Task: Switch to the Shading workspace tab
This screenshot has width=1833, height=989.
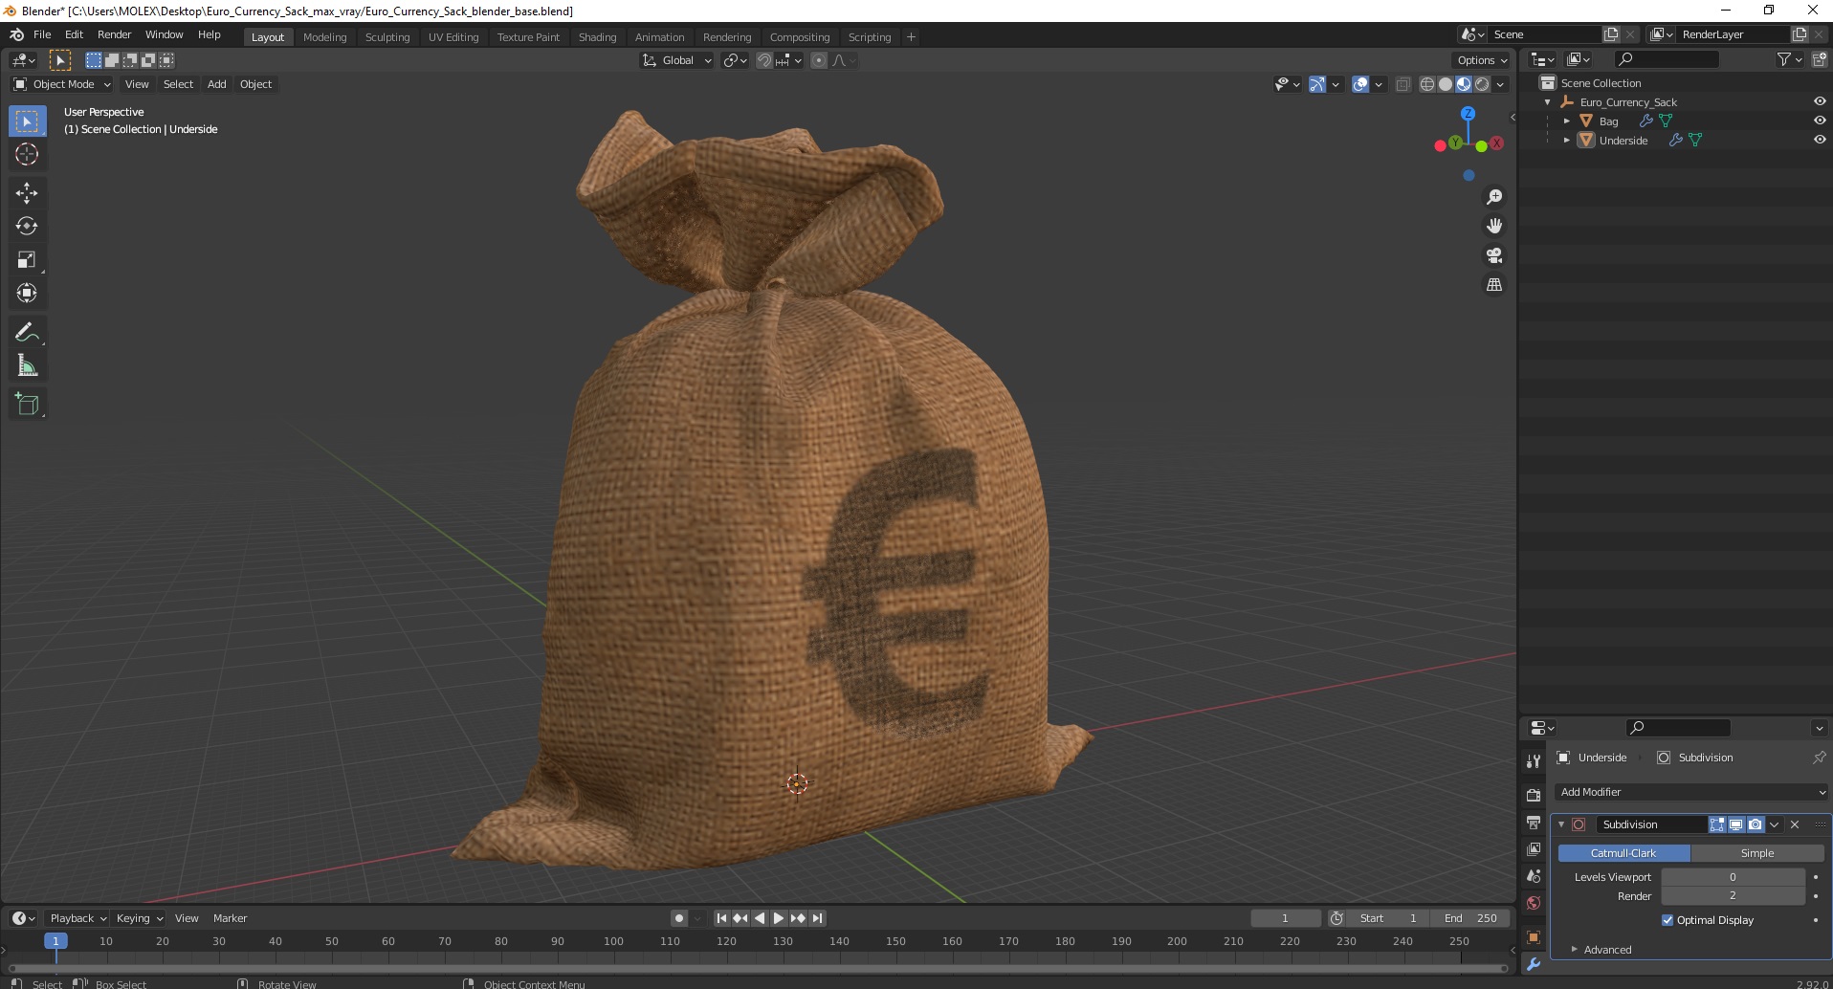Action: [597, 37]
